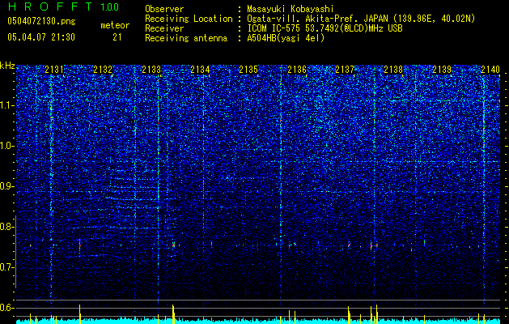Click the ICOM IC-575 receiver text
Viewport: 509px width, 324px height.
[324, 28]
